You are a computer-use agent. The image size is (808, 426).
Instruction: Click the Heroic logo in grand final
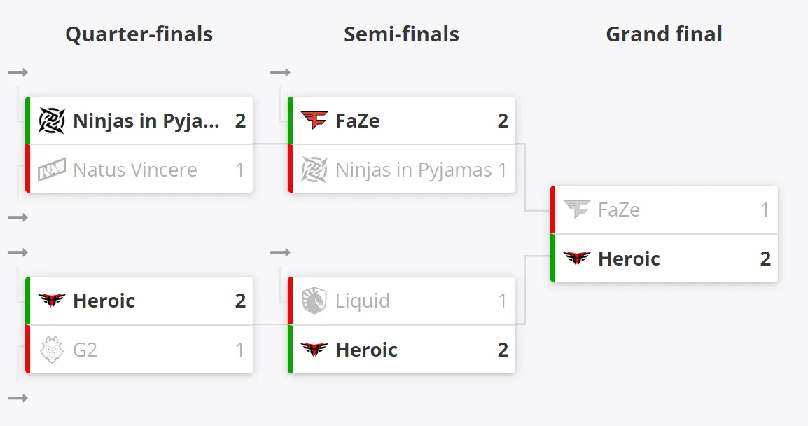tap(577, 259)
